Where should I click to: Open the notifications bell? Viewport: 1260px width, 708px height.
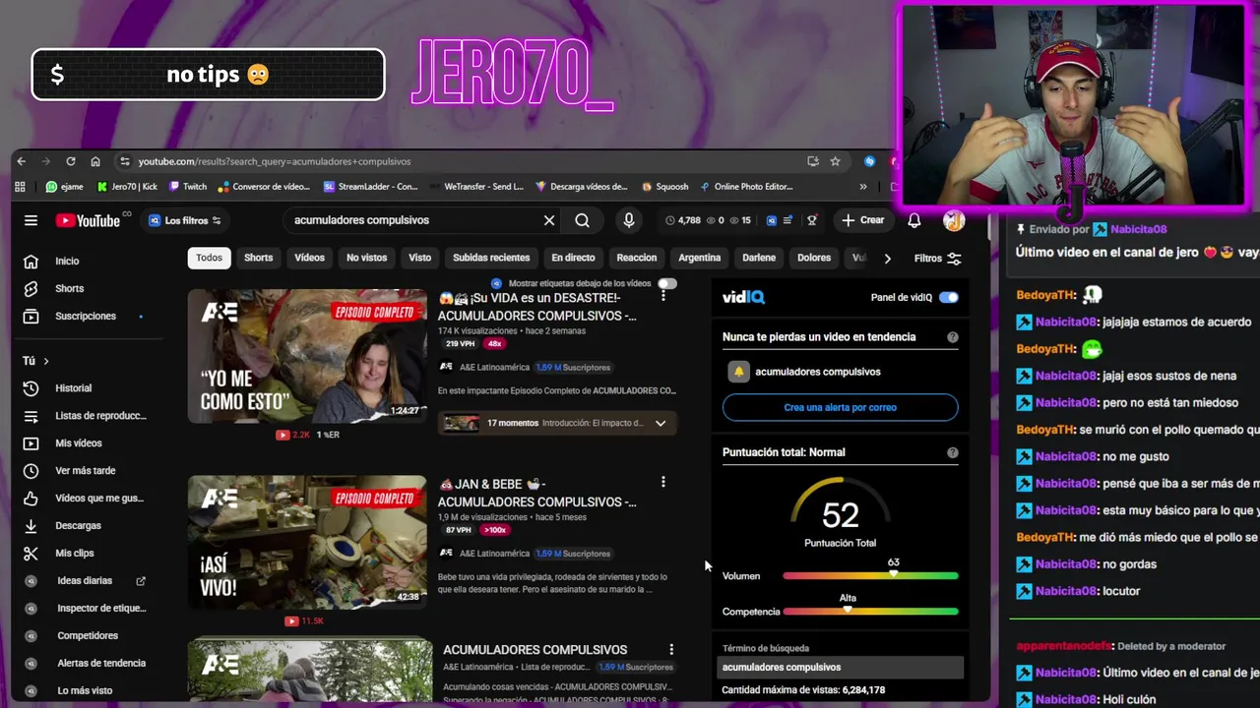click(x=914, y=220)
